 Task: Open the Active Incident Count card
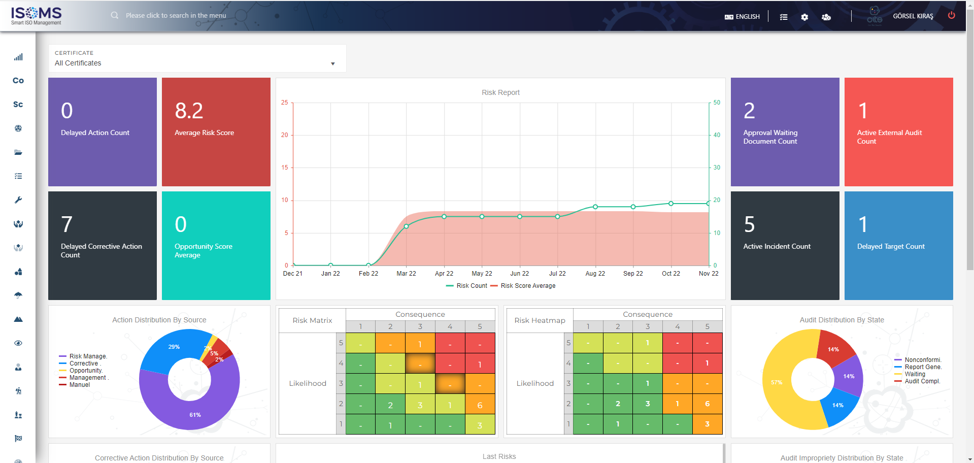pyautogui.click(x=785, y=245)
